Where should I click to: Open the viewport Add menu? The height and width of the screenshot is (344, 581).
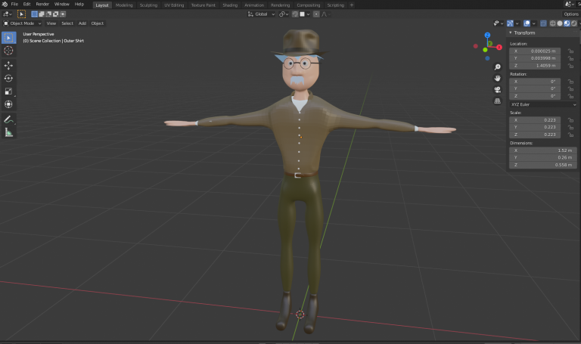(82, 23)
